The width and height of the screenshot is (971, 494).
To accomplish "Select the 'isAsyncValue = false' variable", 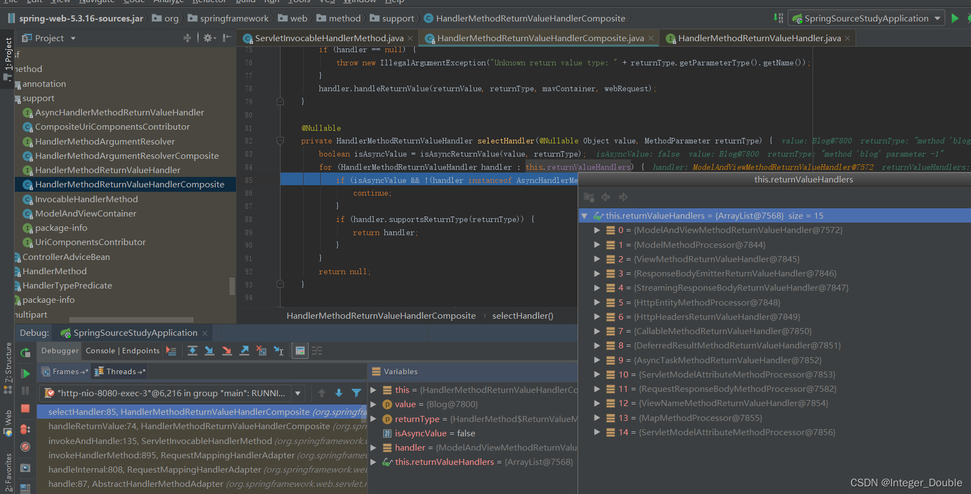I will (x=435, y=433).
